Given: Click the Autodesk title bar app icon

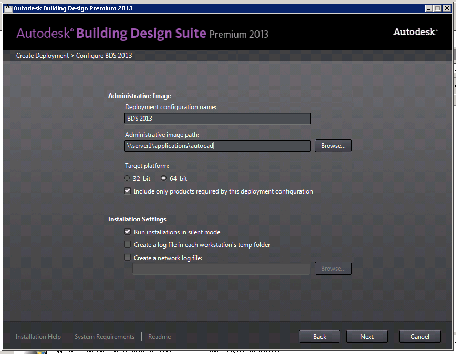Looking at the screenshot, I should tap(8, 8).
